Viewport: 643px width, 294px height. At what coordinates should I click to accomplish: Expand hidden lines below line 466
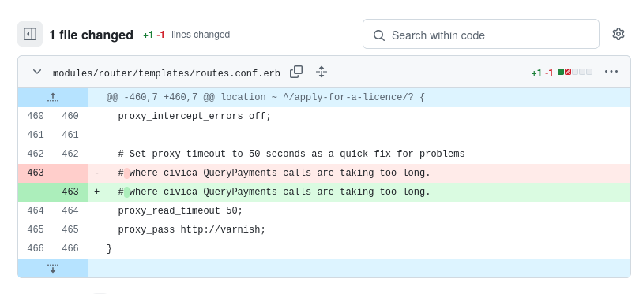(x=52, y=268)
